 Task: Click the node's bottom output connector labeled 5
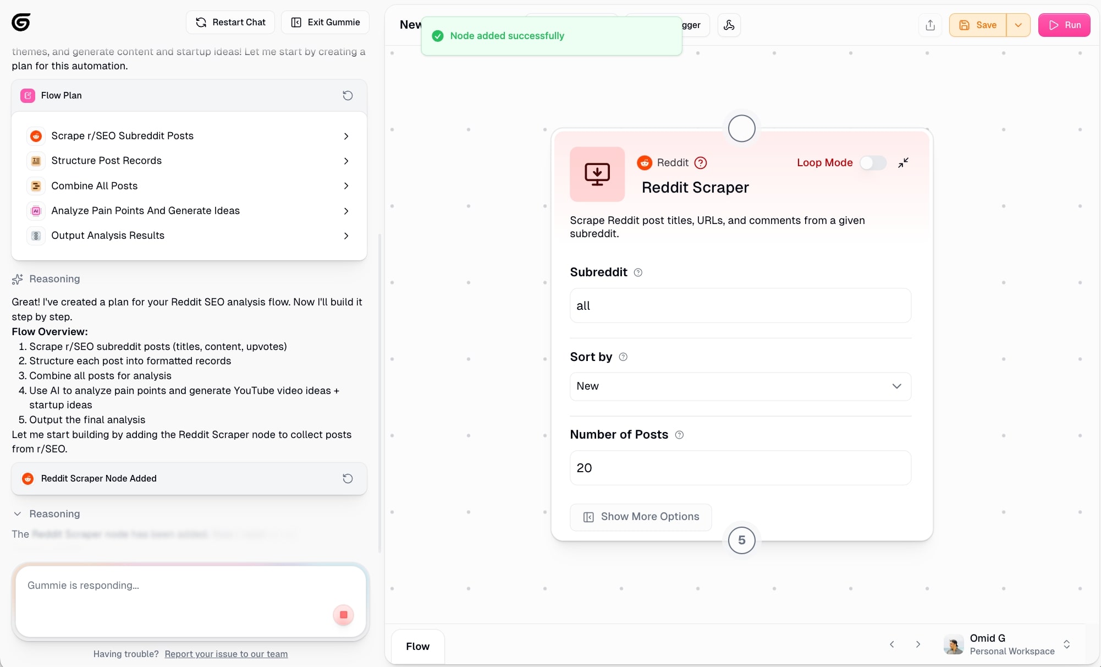coord(741,540)
